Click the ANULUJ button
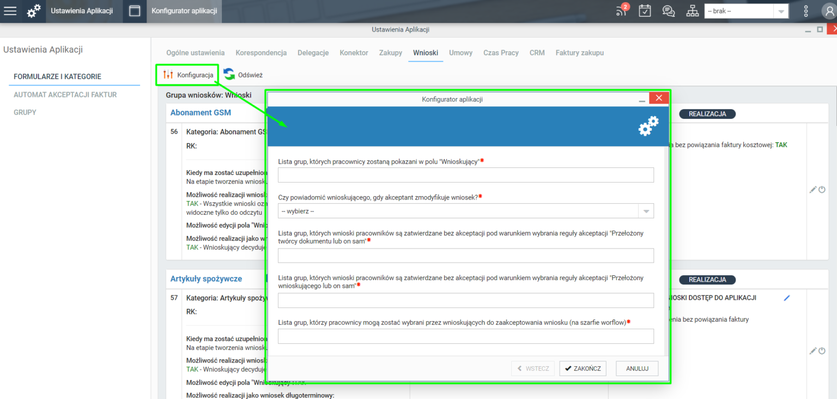837x399 pixels. point(637,368)
